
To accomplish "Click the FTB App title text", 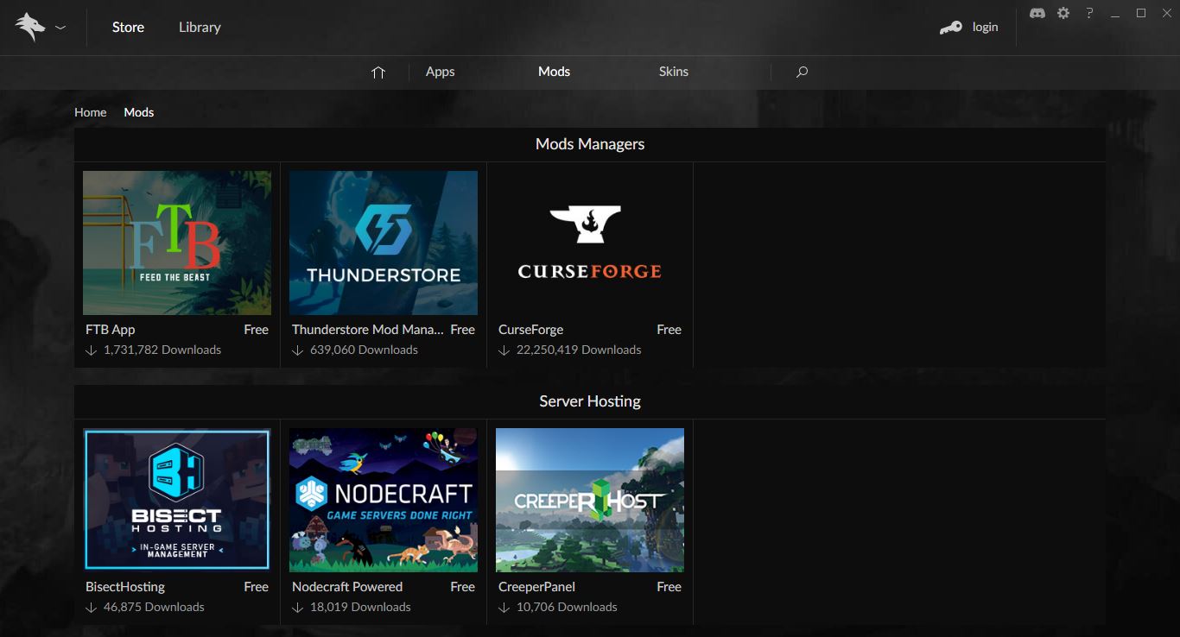I will [111, 330].
